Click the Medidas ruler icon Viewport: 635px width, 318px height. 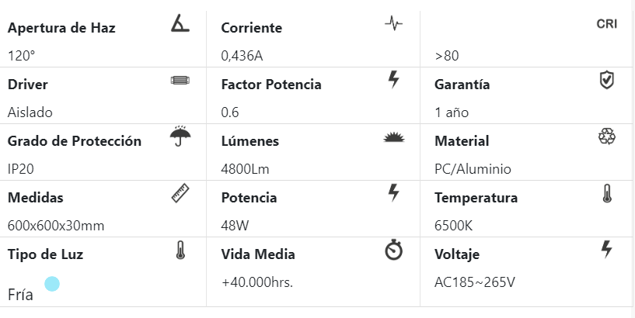pyautogui.click(x=180, y=193)
